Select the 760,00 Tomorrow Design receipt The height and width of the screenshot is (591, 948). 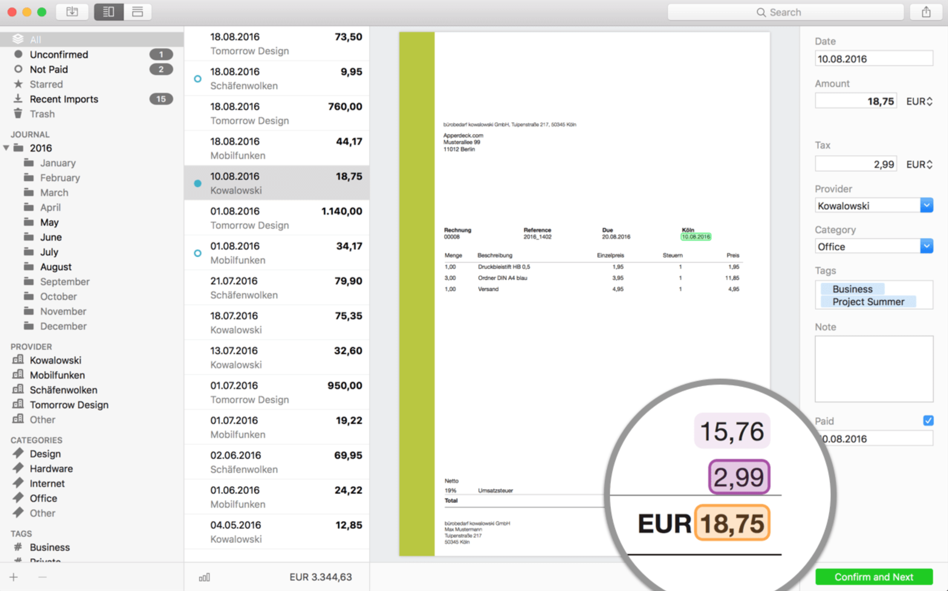click(276, 113)
